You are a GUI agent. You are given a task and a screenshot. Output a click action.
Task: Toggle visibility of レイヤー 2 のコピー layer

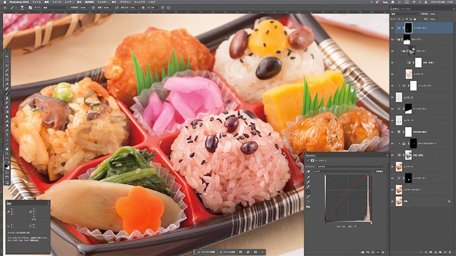click(393, 189)
